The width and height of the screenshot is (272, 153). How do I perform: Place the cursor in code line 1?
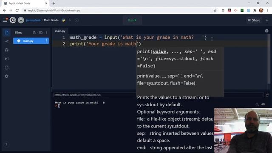(x=138, y=37)
